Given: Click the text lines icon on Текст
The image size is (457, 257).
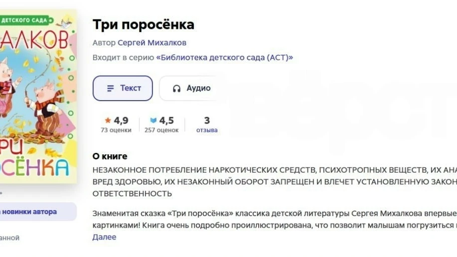Looking at the screenshot, I should (111, 88).
